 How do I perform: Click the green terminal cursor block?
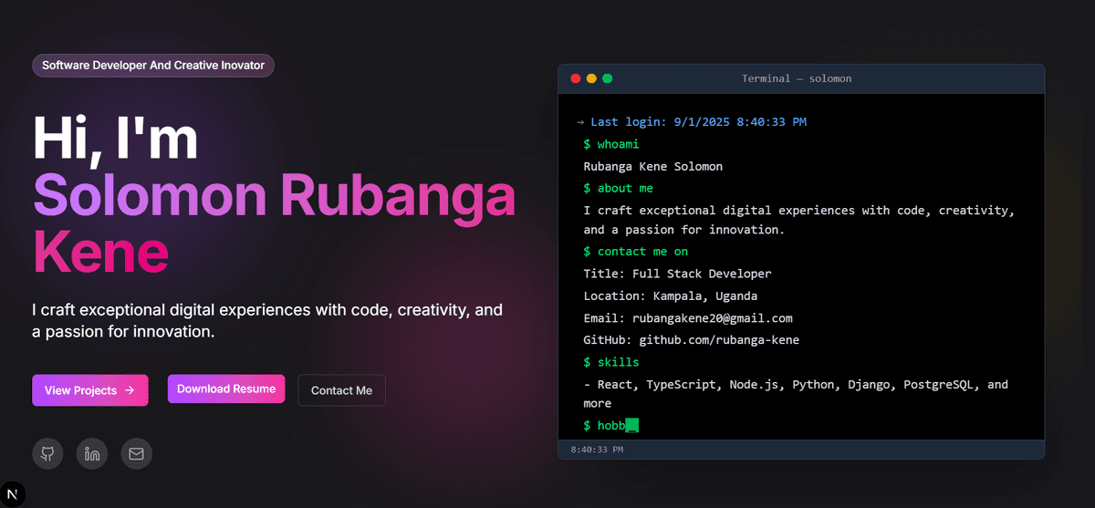pos(632,425)
